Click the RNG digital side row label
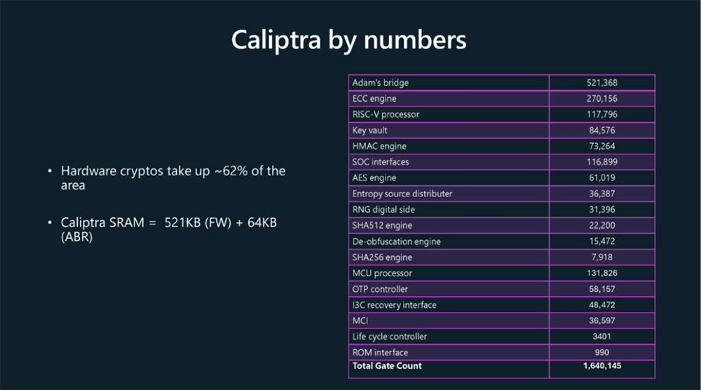Screen dimensions: 701x390 pyautogui.click(x=383, y=210)
